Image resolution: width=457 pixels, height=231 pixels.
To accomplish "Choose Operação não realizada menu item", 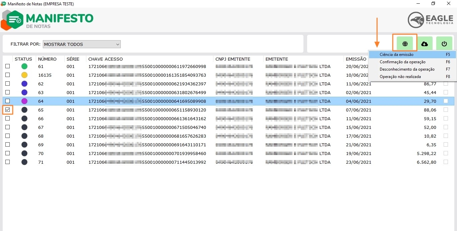I will pyautogui.click(x=400, y=77).
